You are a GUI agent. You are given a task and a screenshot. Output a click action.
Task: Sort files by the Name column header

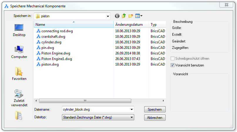pyautogui.click(x=73, y=25)
